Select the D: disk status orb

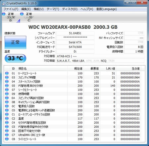[x=4, y=14]
